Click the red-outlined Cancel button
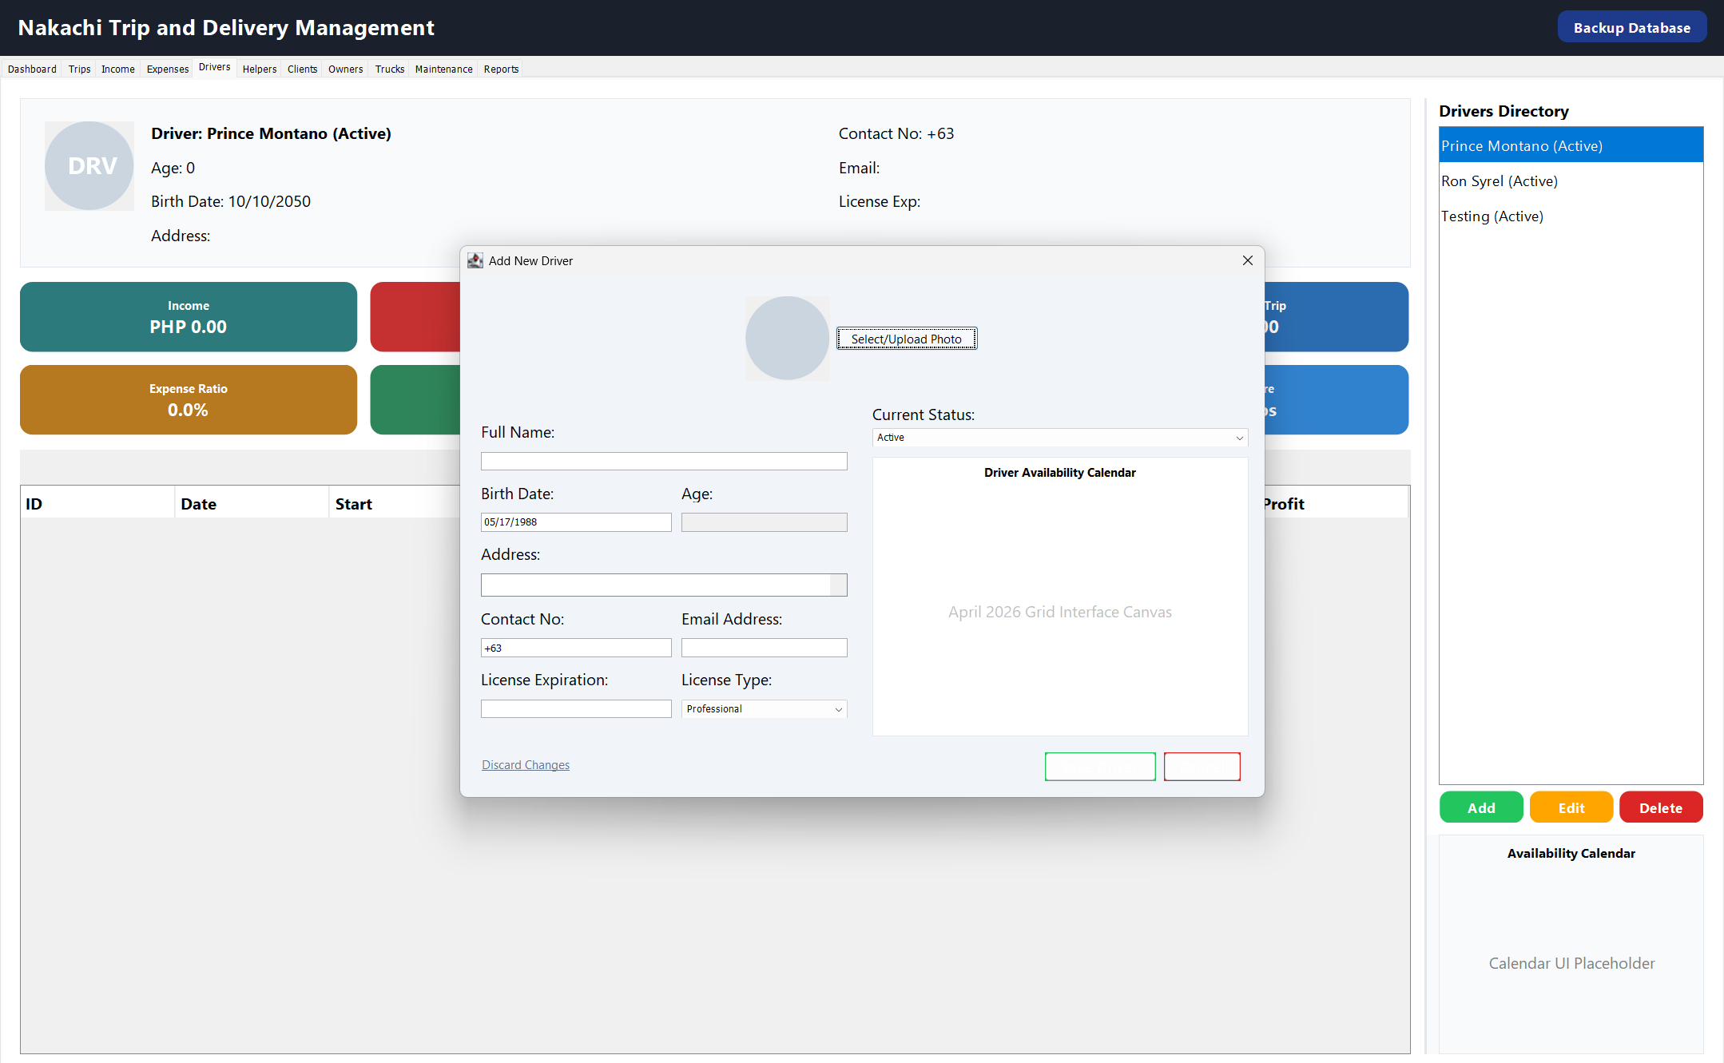The width and height of the screenshot is (1724, 1063). click(x=1202, y=767)
